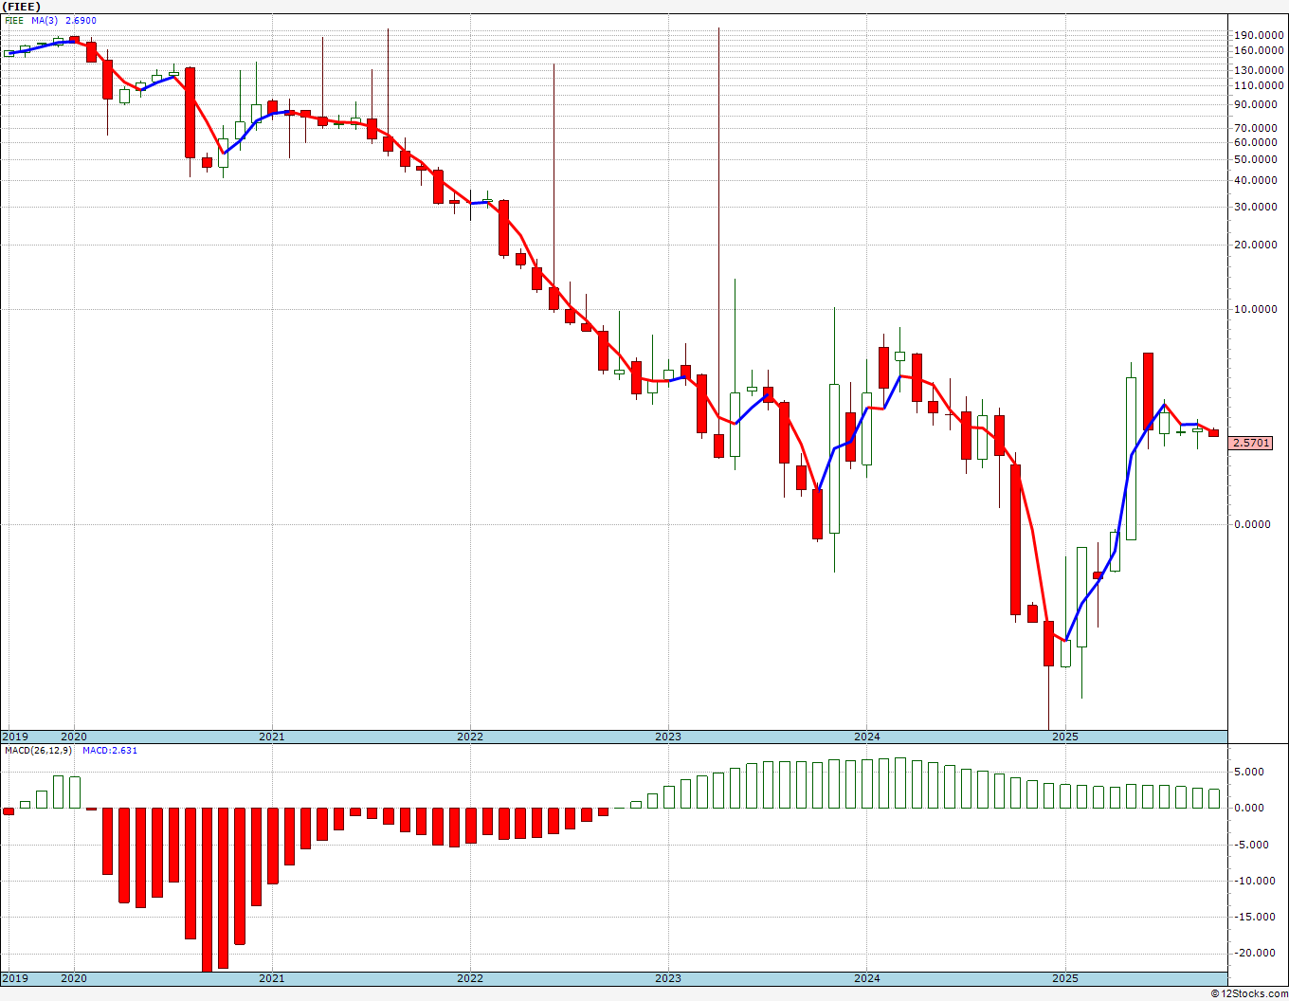Select 2020 on the MACD panel time axis
The height and width of the screenshot is (1001, 1289).
(74, 978)
